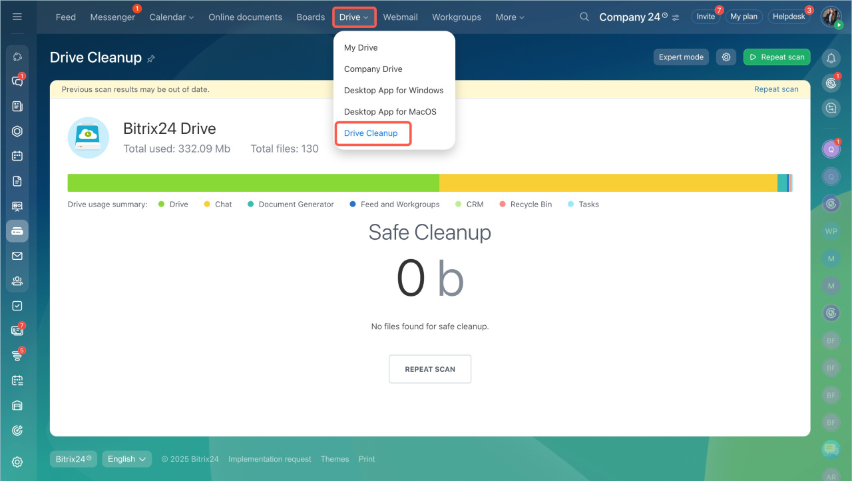Expand the Calendar dropdown

coord(171,17)
